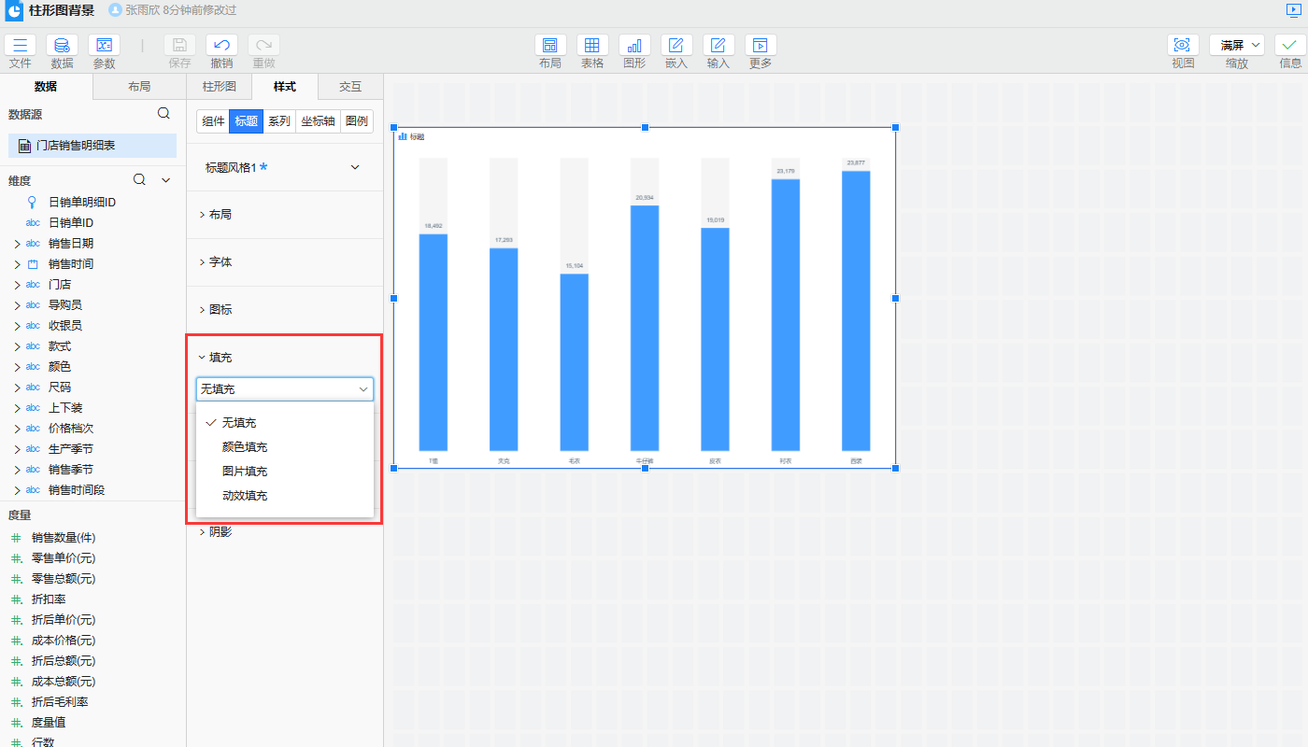Open the 图形 chart component icon
Image resolution: width=1308 pixels, height=747 pixels.
(x=634, y=46)
